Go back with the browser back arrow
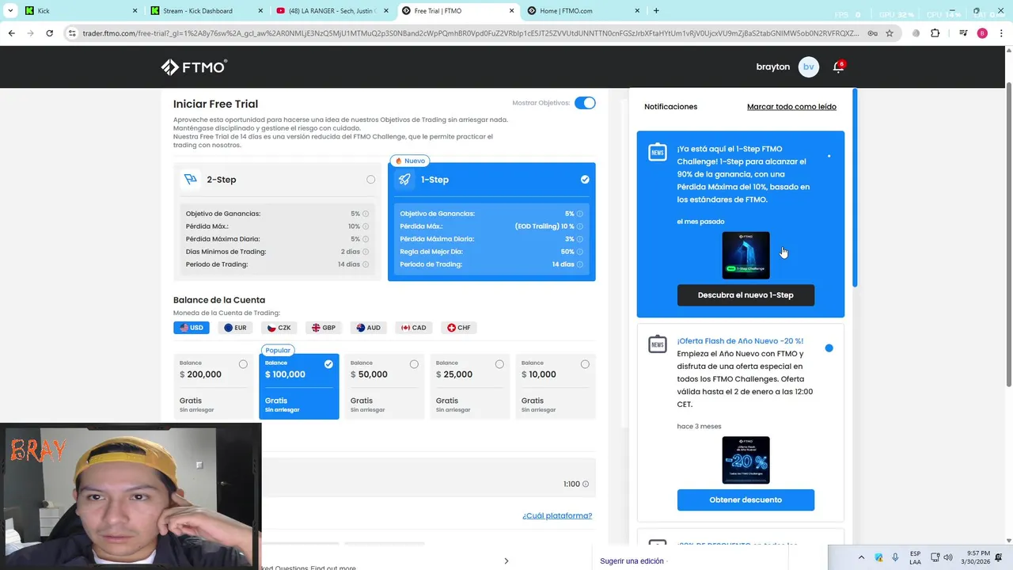1013x570 pixels. [x=11, y=33]
